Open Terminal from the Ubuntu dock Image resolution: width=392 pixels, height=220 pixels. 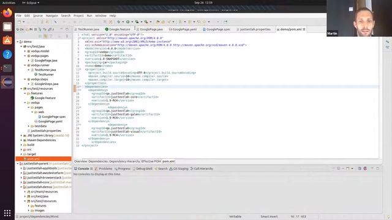coord(7,68)
